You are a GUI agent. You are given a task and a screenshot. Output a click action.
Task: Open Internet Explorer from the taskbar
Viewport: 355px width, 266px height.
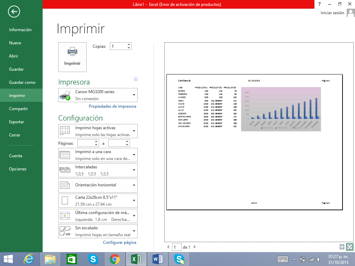pyautogui.click(x=28, y=259)
